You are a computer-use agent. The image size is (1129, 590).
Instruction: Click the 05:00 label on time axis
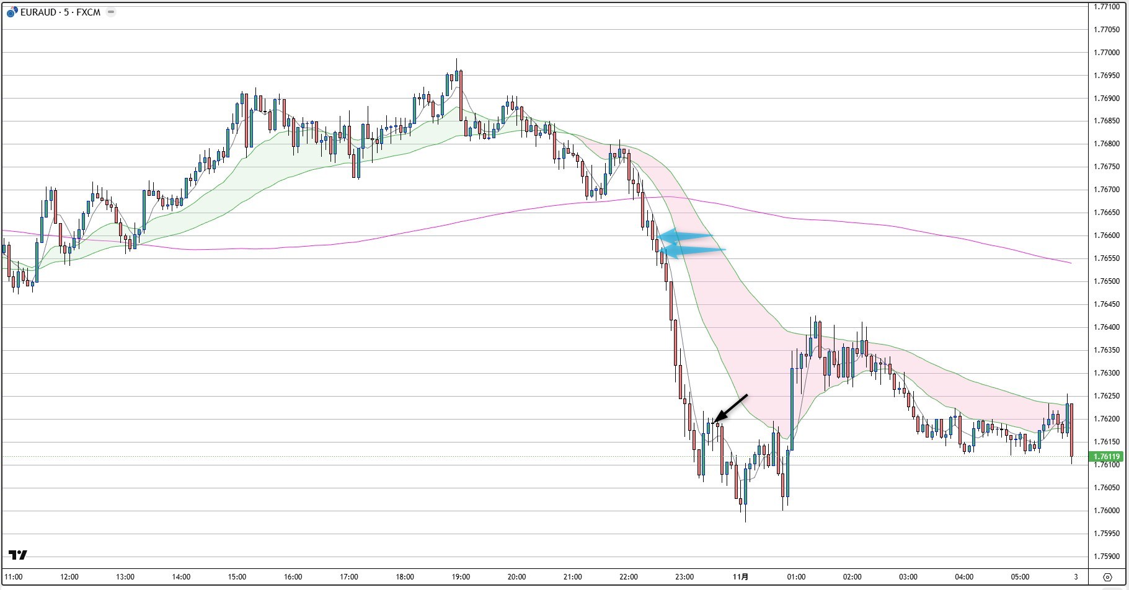click(x=1020, y=577)
